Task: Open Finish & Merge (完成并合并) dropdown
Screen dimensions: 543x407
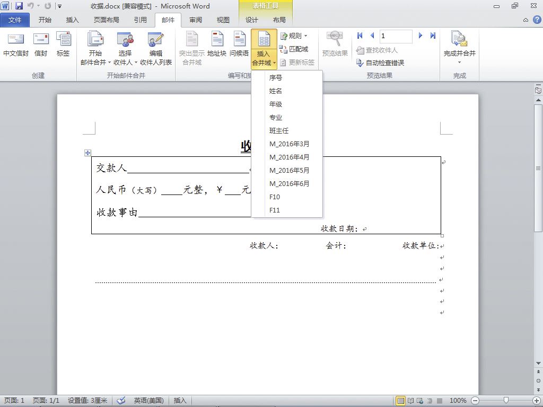Action: tap(460, 48)
